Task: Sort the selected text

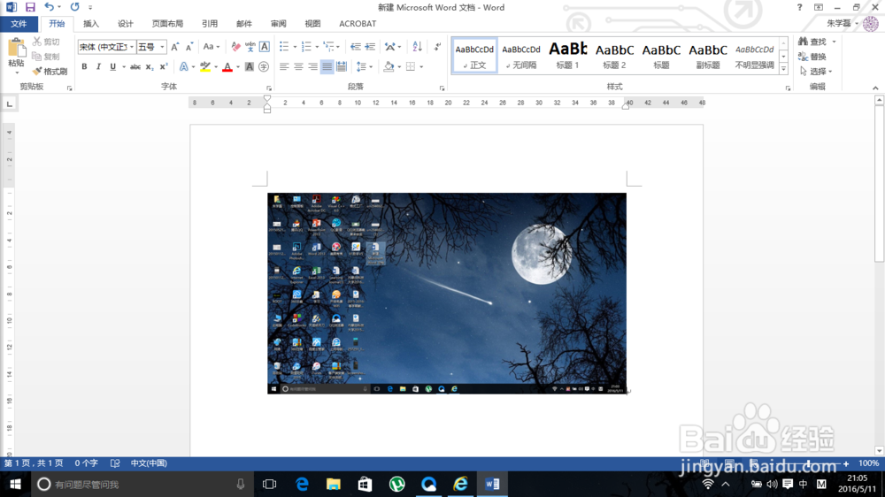Action: 417,47
